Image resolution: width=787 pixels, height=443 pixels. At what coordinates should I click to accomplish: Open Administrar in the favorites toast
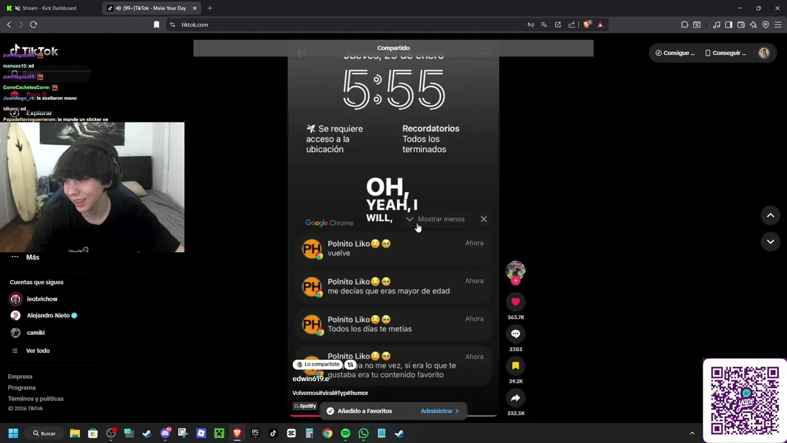point(439,411)
